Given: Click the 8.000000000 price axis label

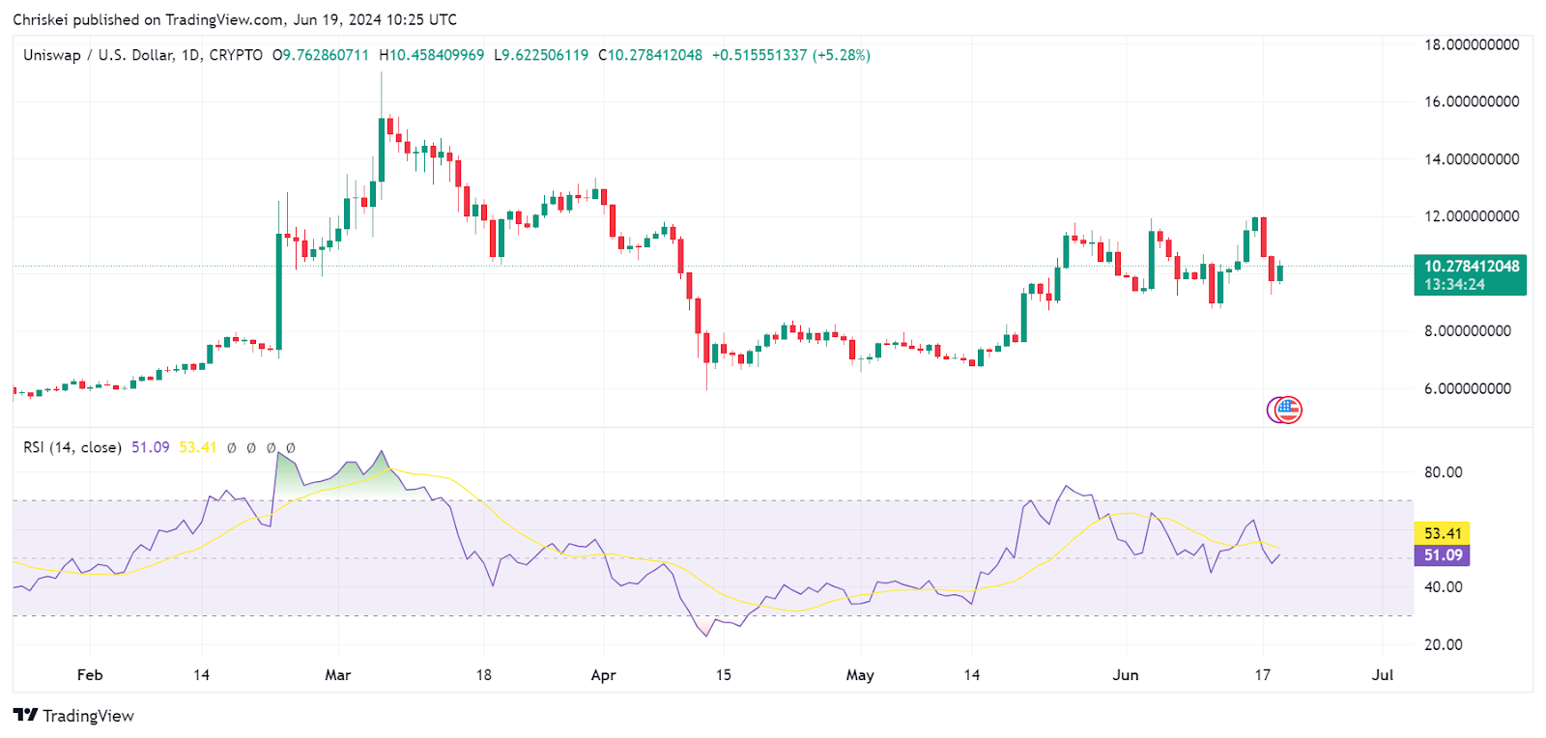Looking at the screenshot, I should pos(1467,331).
